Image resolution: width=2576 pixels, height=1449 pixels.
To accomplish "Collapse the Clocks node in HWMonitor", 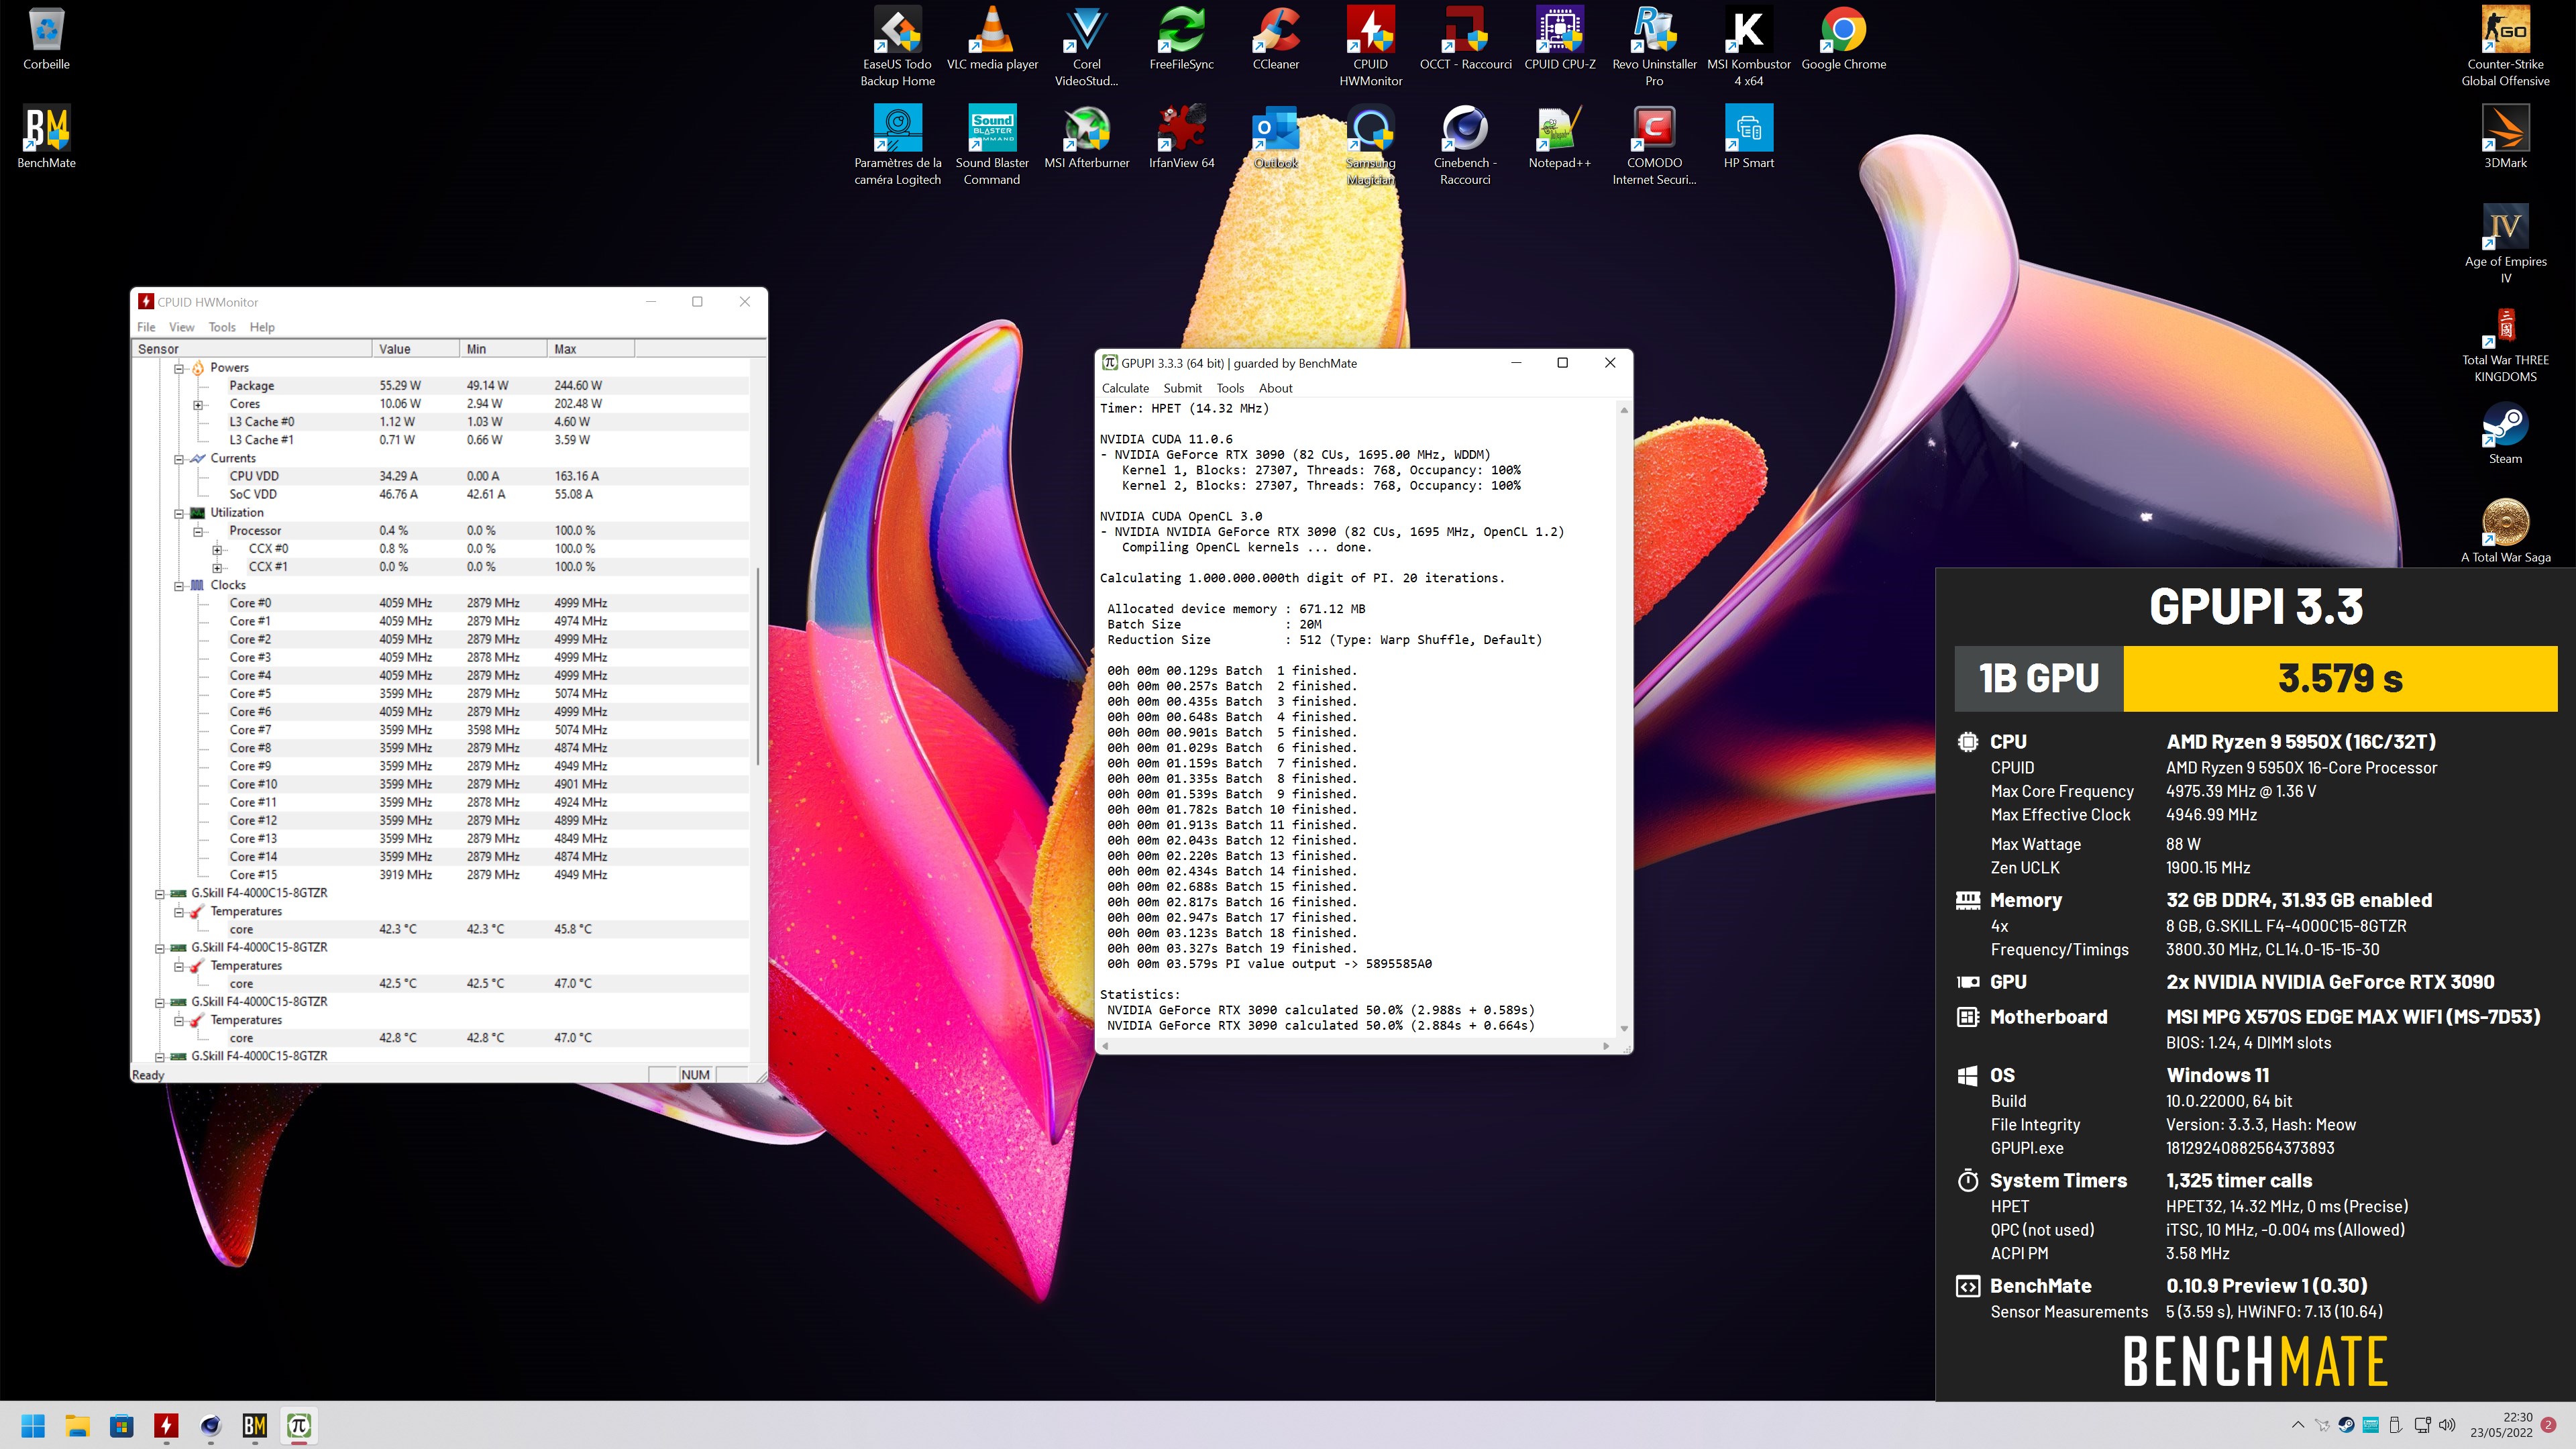I will tap(180, 586).
